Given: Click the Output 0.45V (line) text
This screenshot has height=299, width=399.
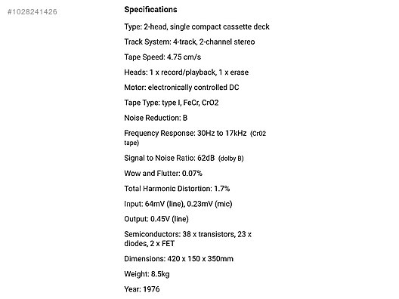Looking at the screenshot, I should point(156,219).
